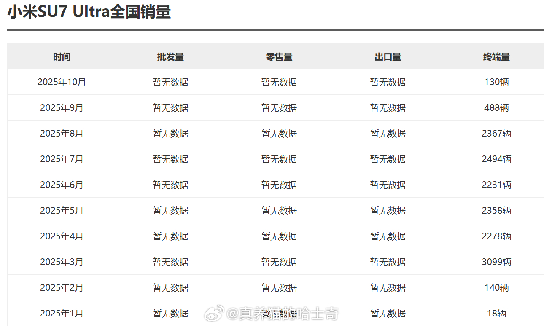Image resolution: width=544 pixels, height=327 pixels.
Task: Click 出口量 暂无数据 in 2025年4月 row
Action: click(x=388, y=236)
